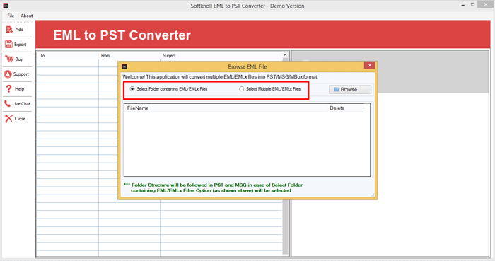This screenshot has height=261, width=495.
Task: Click the Delete column header
Action: (x=345, y=108)
